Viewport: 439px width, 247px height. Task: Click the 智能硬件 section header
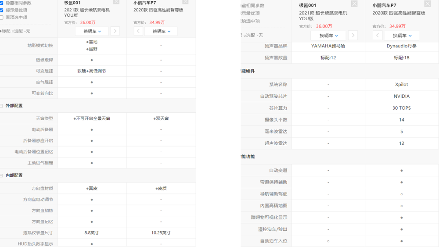tap(248, 71)
